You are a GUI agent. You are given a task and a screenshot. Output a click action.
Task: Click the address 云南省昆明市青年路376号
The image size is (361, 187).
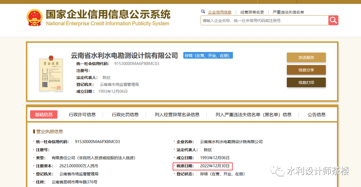(74, 182)
